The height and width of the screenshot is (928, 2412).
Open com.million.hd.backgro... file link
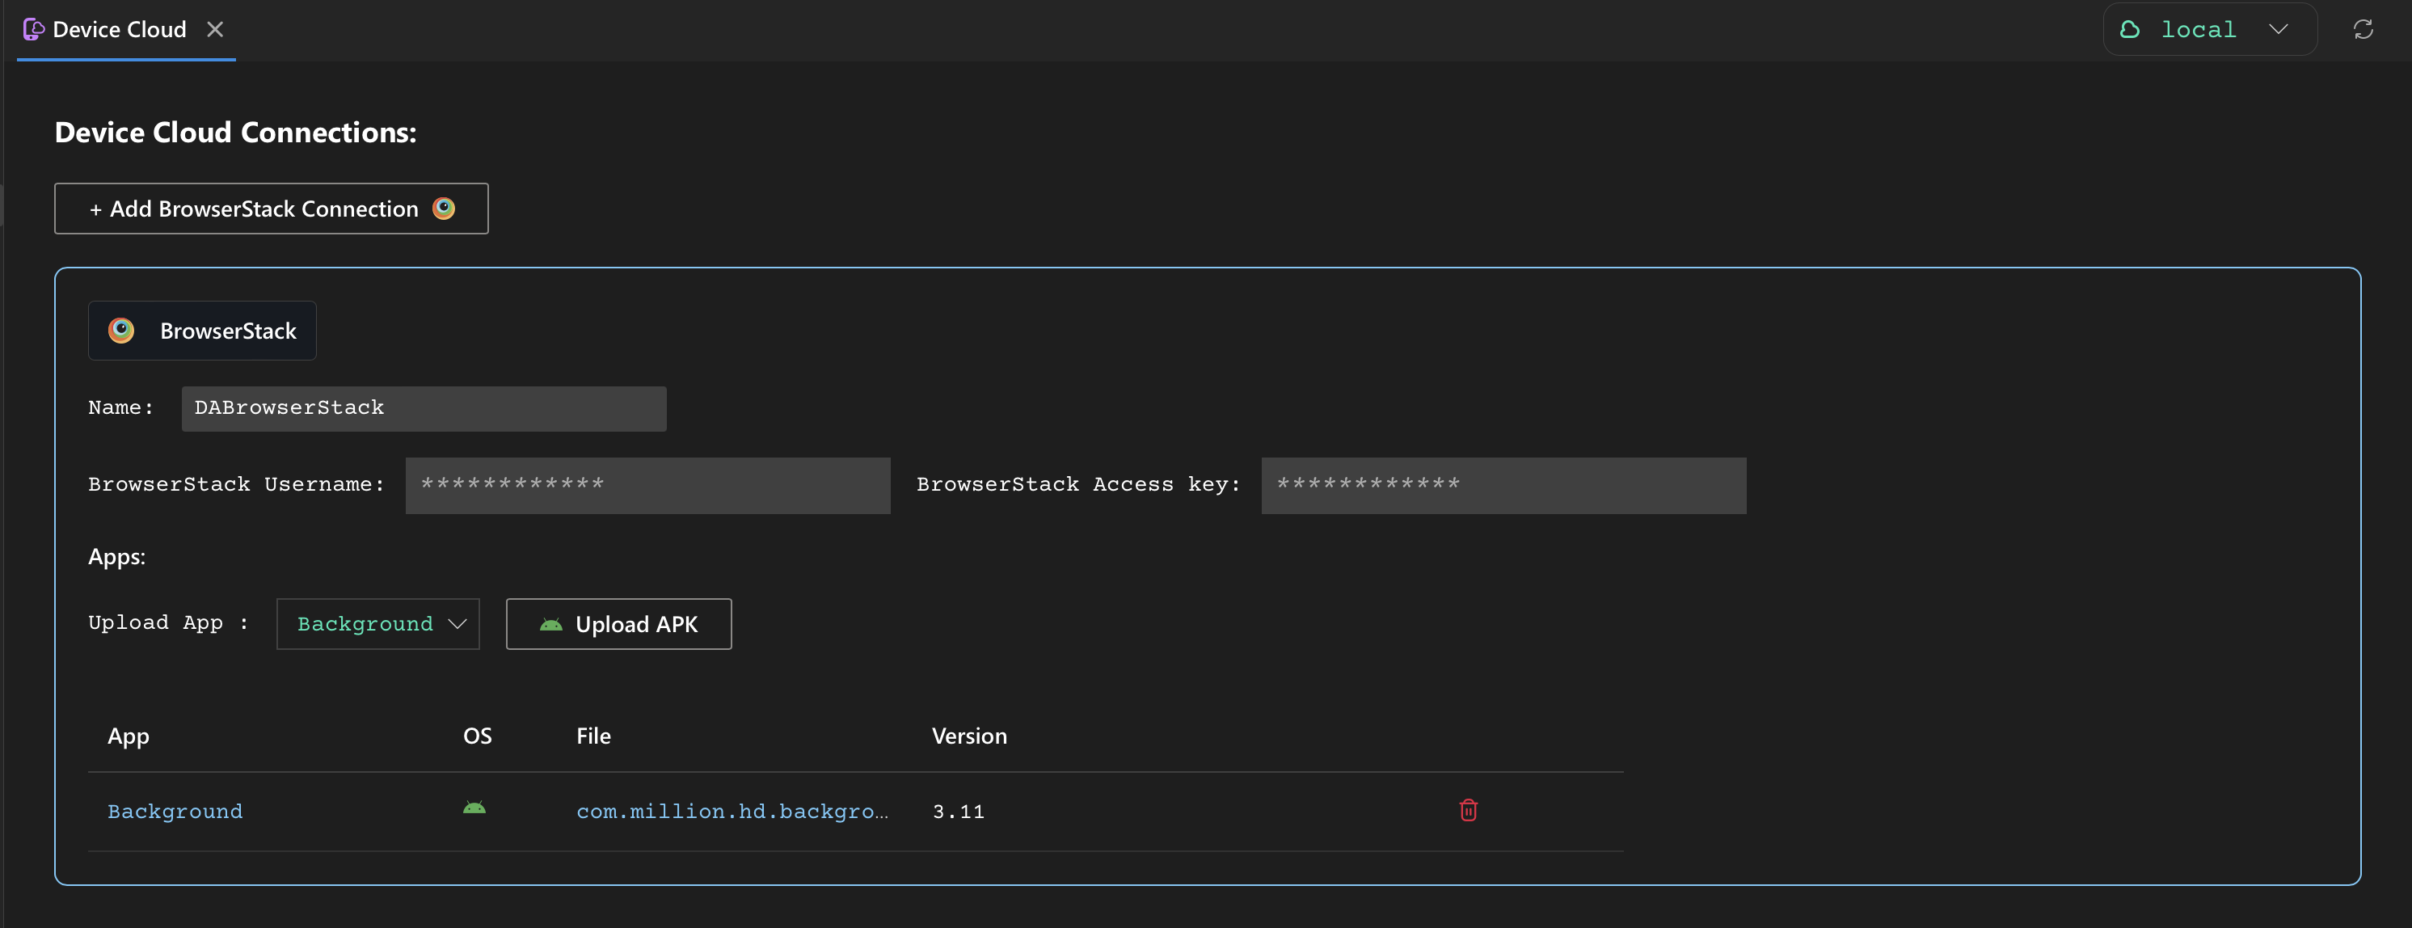coord(732,812)
